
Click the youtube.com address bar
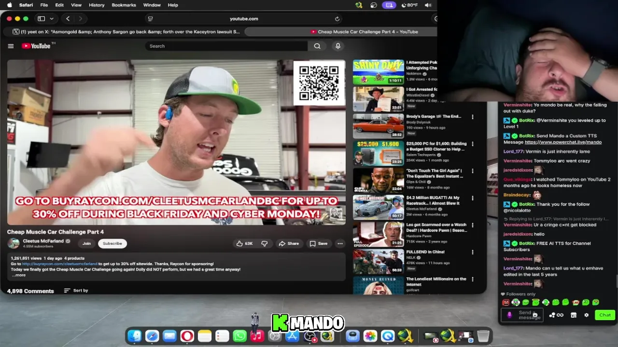244,19
